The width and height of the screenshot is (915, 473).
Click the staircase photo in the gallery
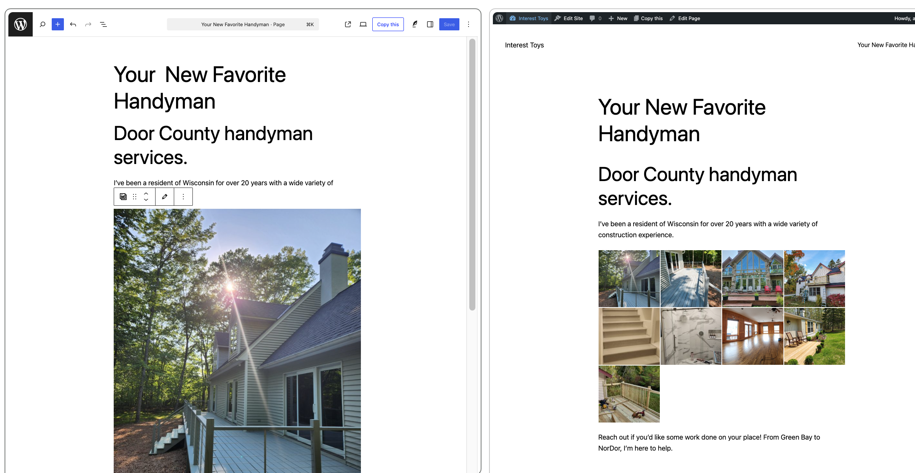[629, 336]
